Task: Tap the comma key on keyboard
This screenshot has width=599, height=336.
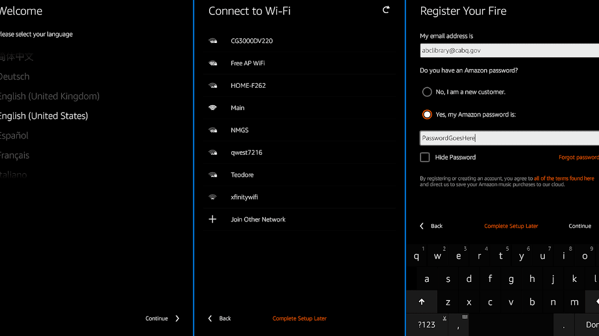Action: point(458,324)
